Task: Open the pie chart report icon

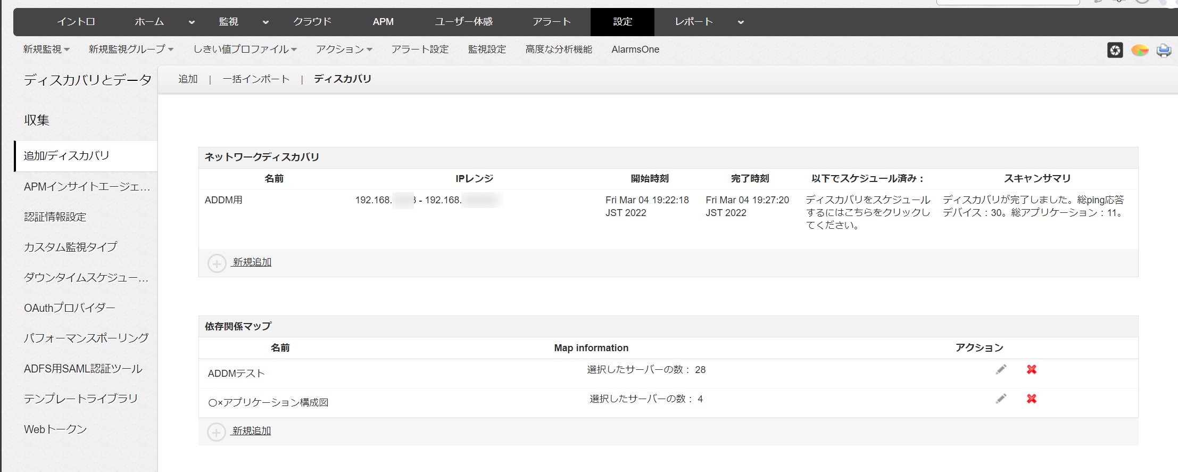Action: coord(1139,50)
